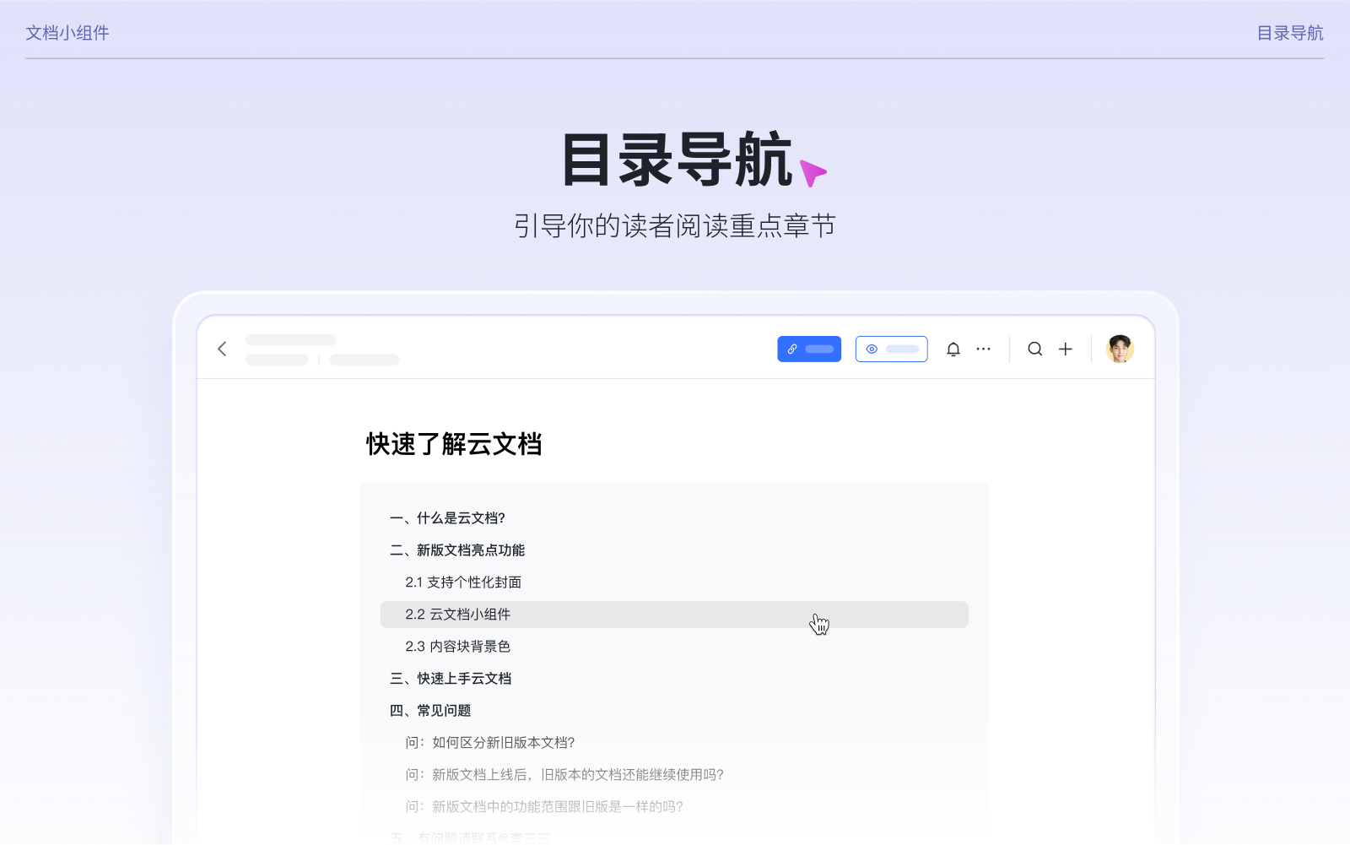Jump to 三、快速上手云文档 section
The image size is (1350, 845).
pyautogui.click(x=451, y=679)
